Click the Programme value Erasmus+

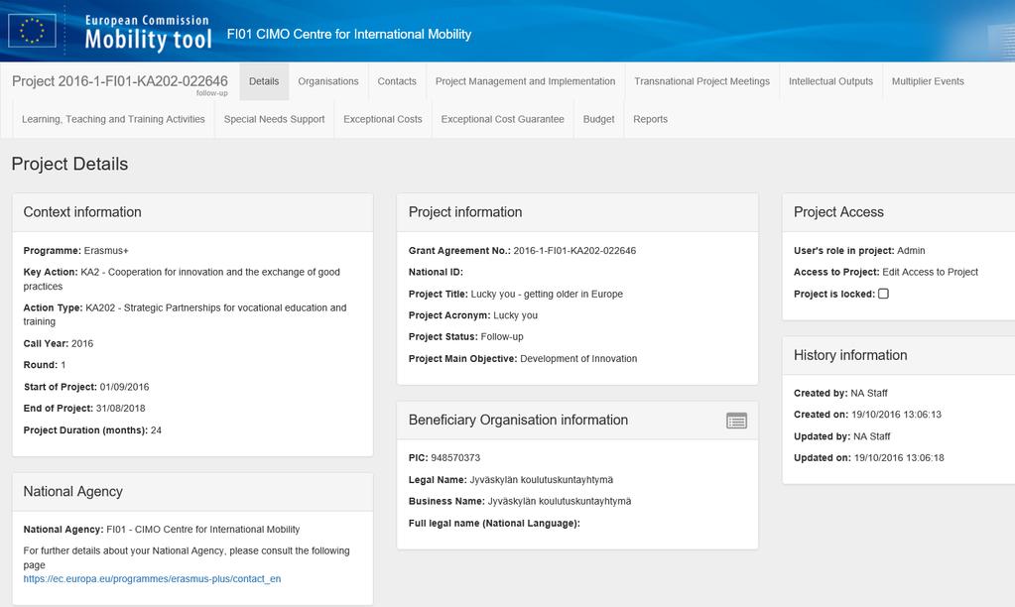coord(106,250)
